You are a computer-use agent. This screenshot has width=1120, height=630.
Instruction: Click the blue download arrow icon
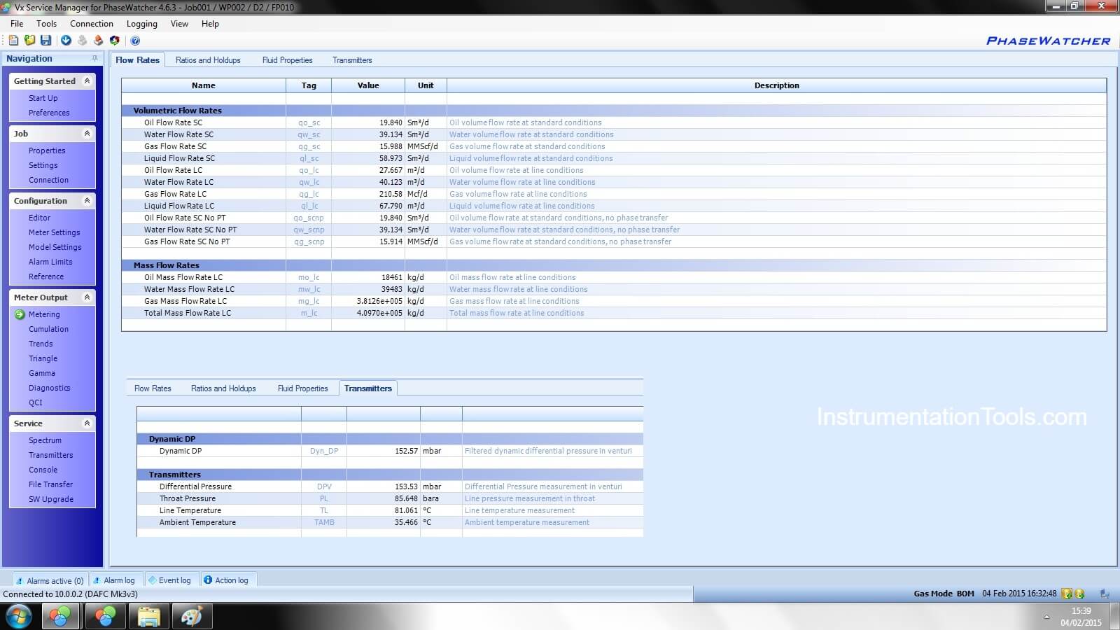[66, 41]
